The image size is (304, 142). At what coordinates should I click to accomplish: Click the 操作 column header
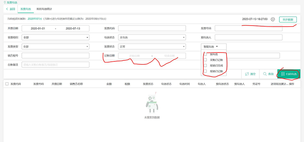291,84
